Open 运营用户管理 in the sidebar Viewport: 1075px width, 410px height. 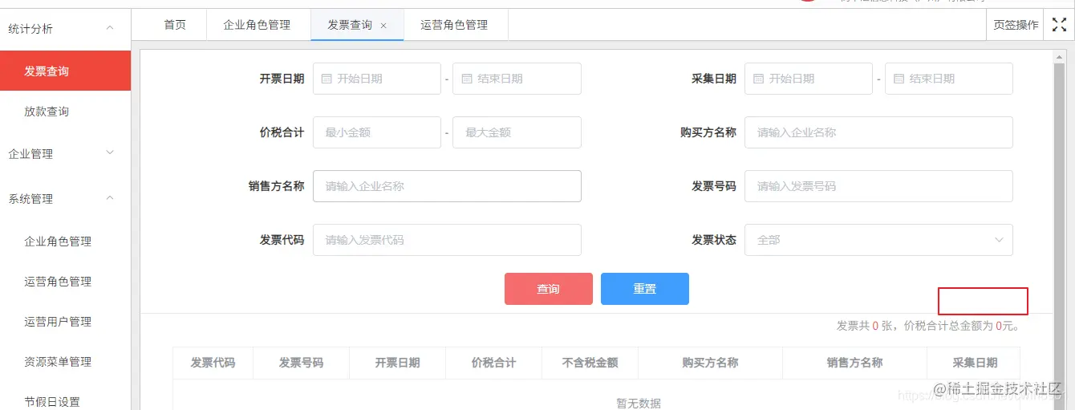[x=65, y=321]
